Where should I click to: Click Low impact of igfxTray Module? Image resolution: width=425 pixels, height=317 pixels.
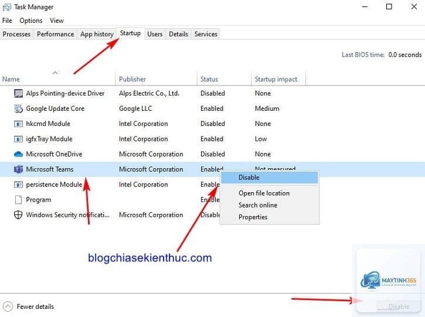261,139
